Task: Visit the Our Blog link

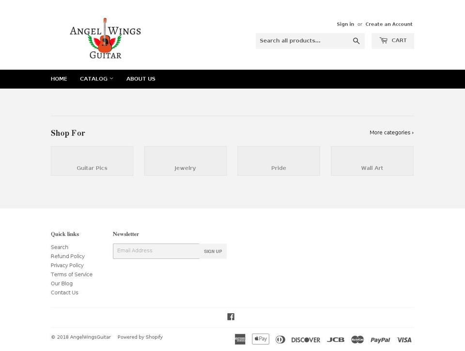Action: click(62, 283)
